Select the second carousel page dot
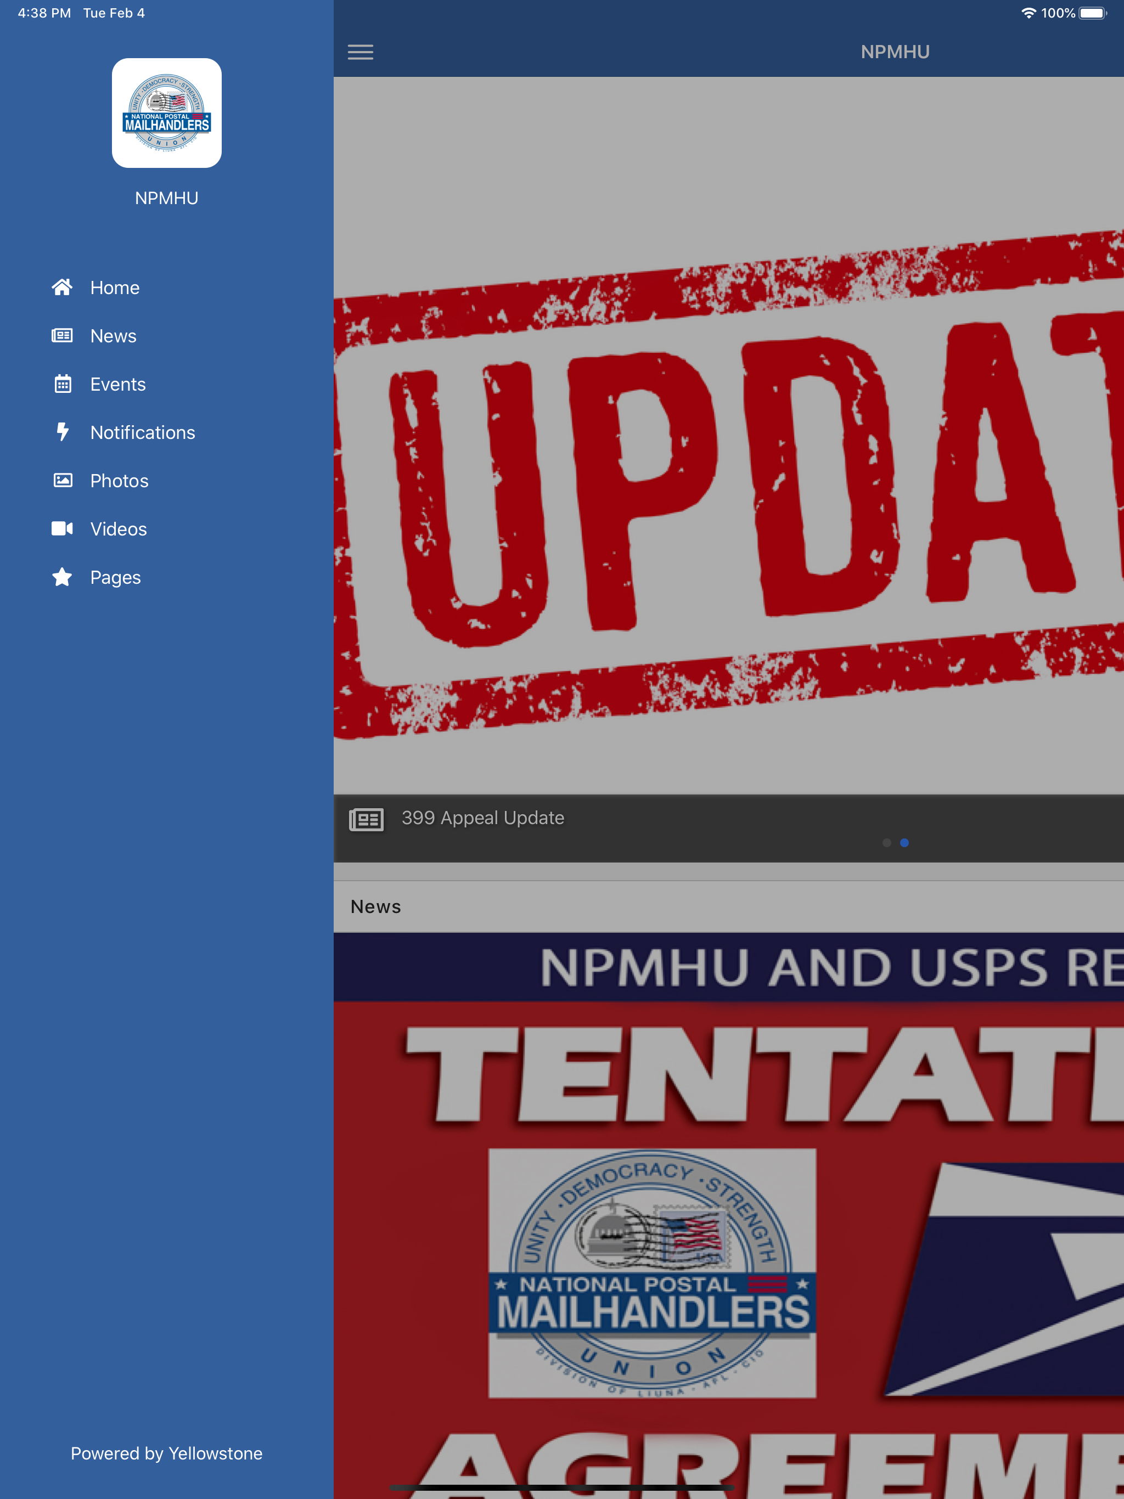Image resolution: width=1124 pixels, height=1499 pixels. pos(904,842)
